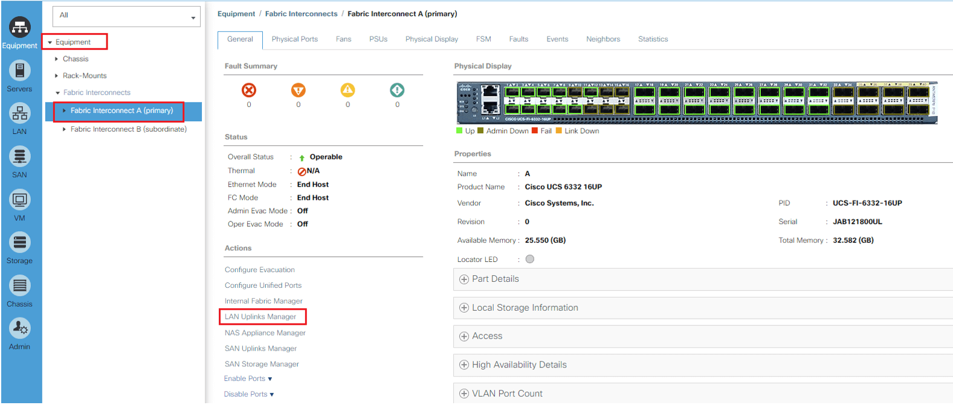Switch to the Physical Display tab
The image size is (953, 414).
click(x=431, y=39)
